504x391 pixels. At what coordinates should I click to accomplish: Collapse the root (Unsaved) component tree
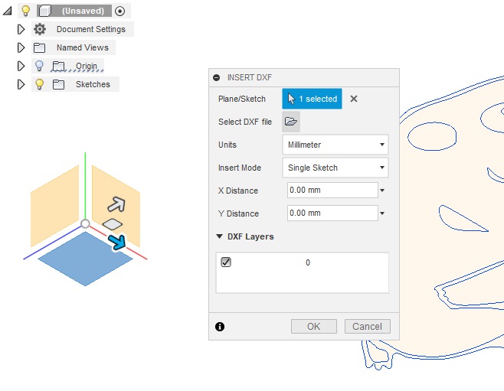pyautogui.click(x=8, y=11)
